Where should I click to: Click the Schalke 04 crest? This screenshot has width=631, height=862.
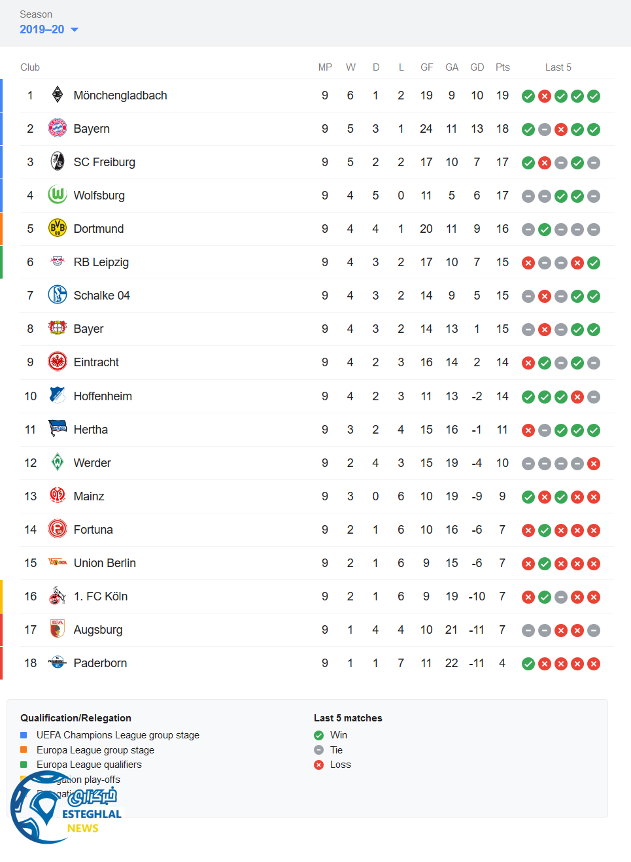point(58,295)
